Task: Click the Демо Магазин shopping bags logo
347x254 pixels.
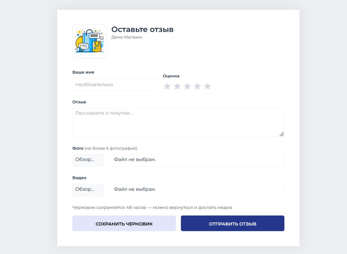Action: (x=89, y=42)
